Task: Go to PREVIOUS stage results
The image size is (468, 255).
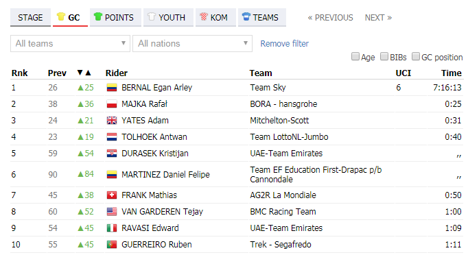Action: [x=330, y=18]
